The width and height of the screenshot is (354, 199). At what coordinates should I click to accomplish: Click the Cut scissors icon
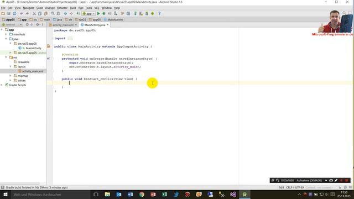click(34, 13)
